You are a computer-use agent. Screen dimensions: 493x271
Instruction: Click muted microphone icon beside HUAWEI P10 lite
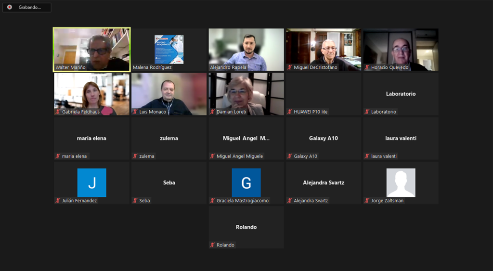(x=290, y=112)
